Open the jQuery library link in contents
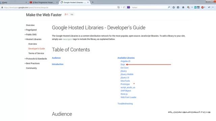The width and height of the screenshot is (216, 121). (x=124, y=71)
